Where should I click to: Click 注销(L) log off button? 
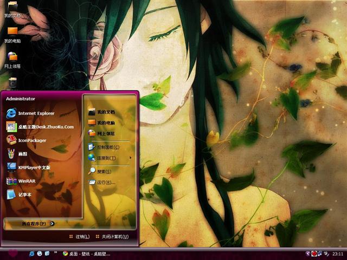point(79,237)
